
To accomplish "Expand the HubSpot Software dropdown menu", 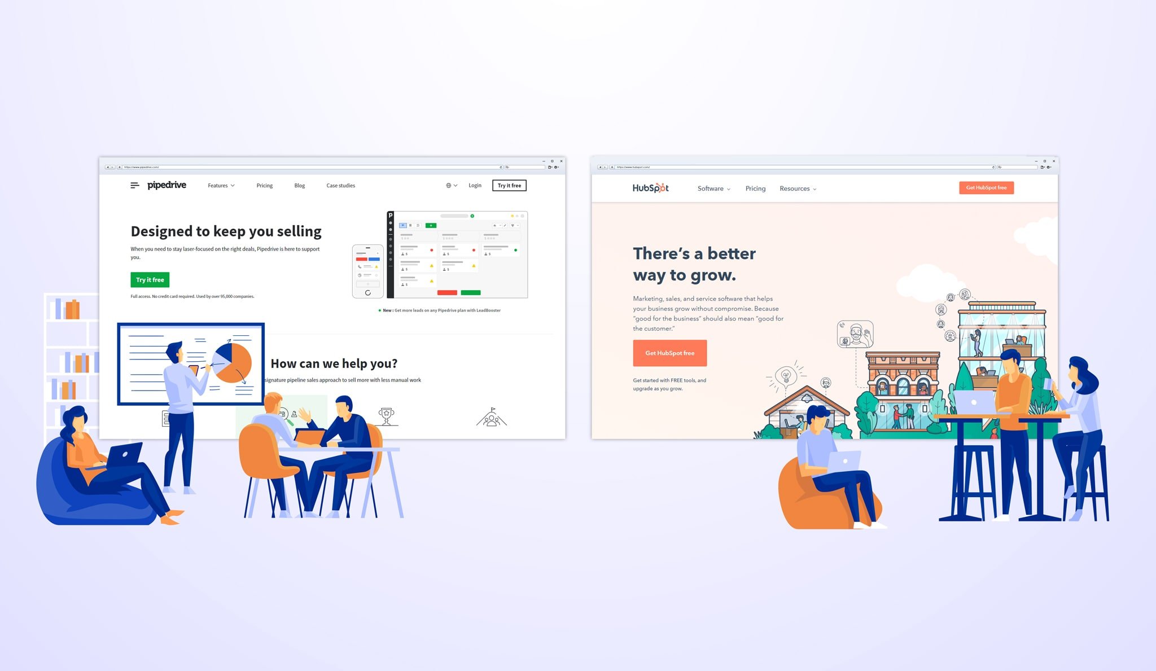I will (x=713, y=188).
